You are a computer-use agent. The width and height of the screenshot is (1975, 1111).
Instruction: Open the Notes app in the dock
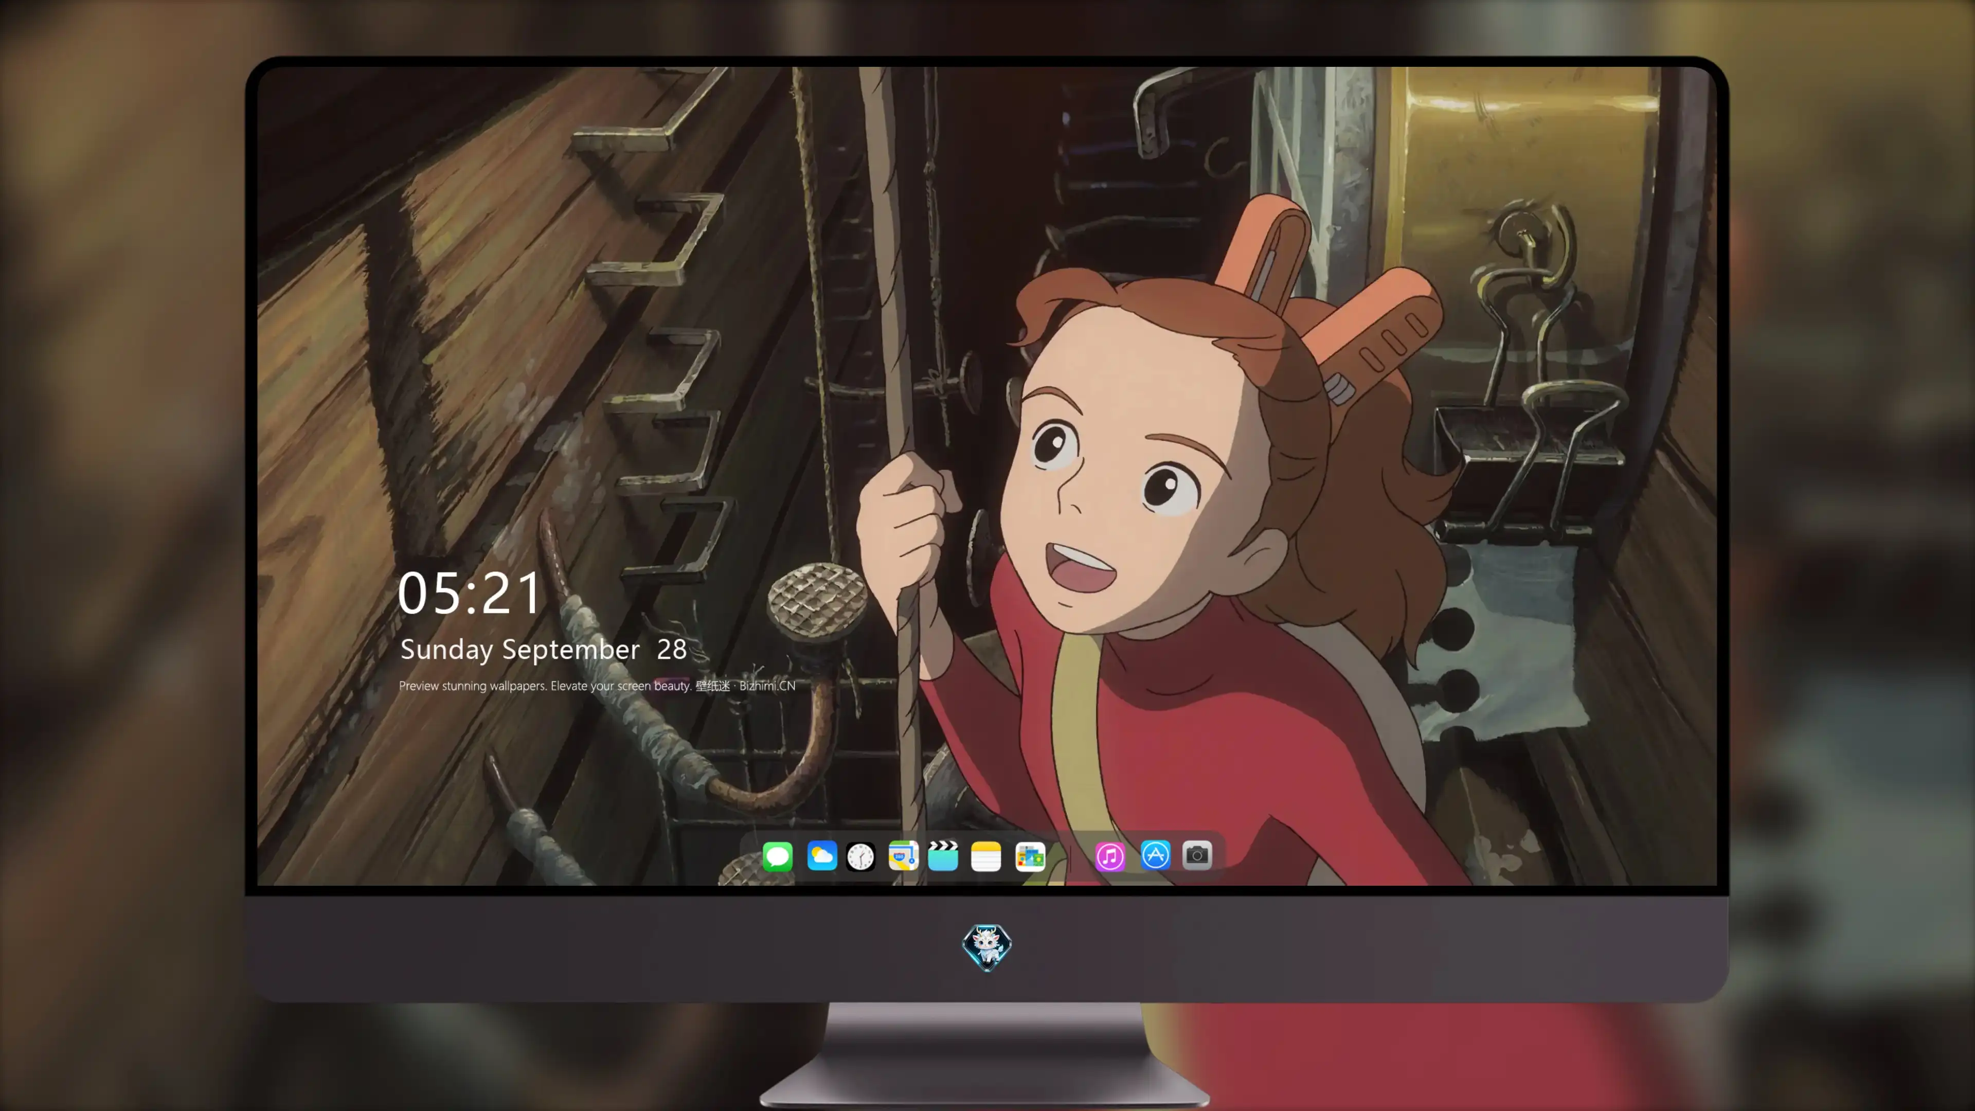tap(986, 856)
